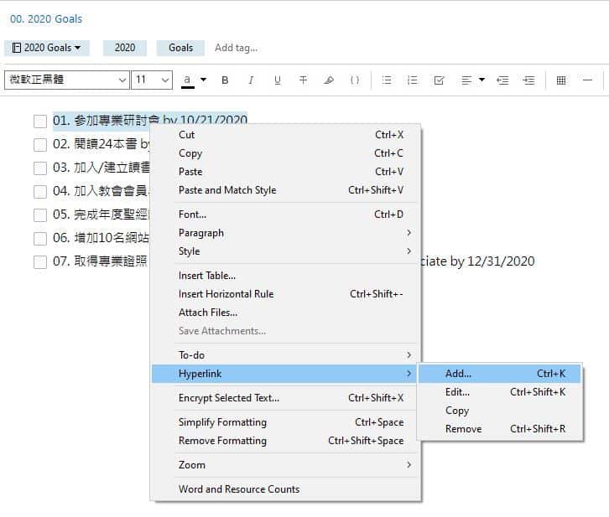This screenshot has height=517, width=609.
Task: Apply italic formatting from the toolbar
Action: click(251, 80)
